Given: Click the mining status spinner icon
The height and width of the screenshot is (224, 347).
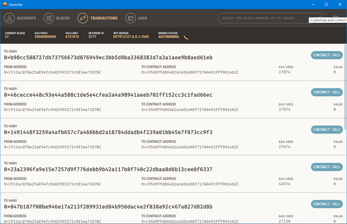Looking at the screenshot, I should click(x=186, y=37).
